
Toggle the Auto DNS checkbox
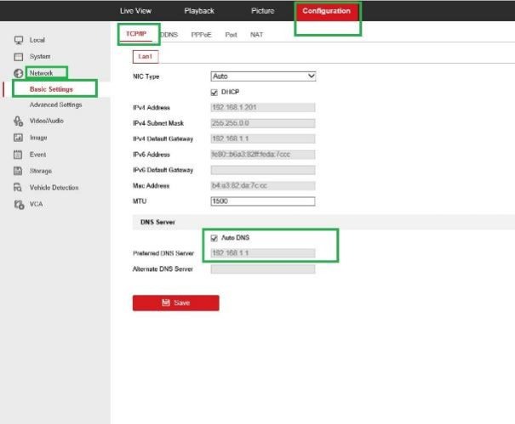click(x=214, y=238)
